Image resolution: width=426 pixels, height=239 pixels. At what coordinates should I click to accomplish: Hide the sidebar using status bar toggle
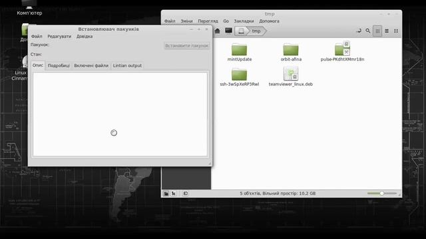pos(185,193)
